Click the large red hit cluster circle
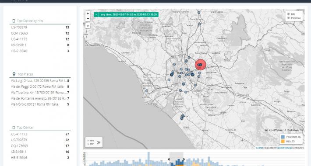This screenshot has width=311, height=166. click(x=201, y=65)
